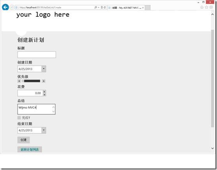This screenshot has width=217, height=170.
Task: Decrease 花费 value with down spinner
Action: pos(44,95)
